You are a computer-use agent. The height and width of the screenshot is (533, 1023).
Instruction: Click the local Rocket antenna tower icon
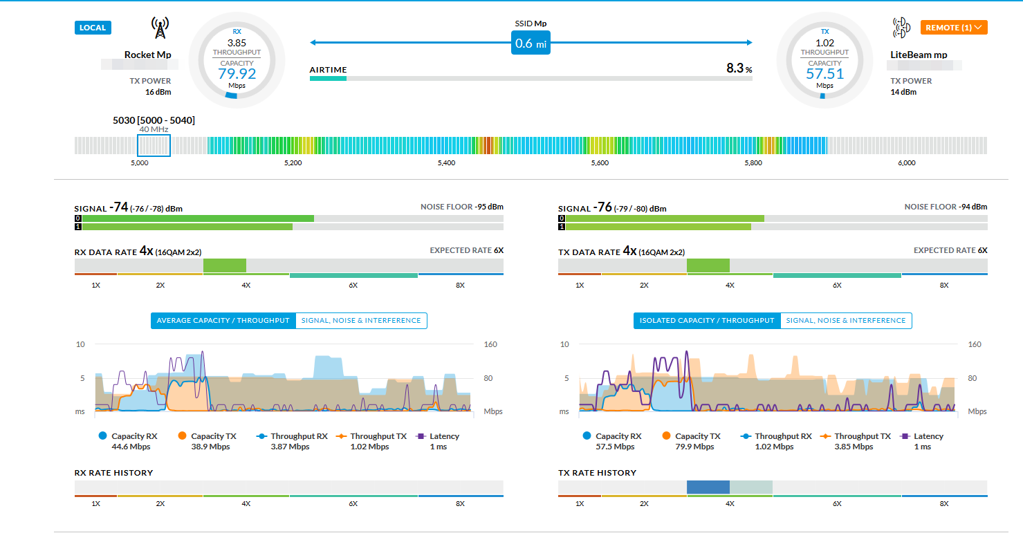[x=160, y=28]
